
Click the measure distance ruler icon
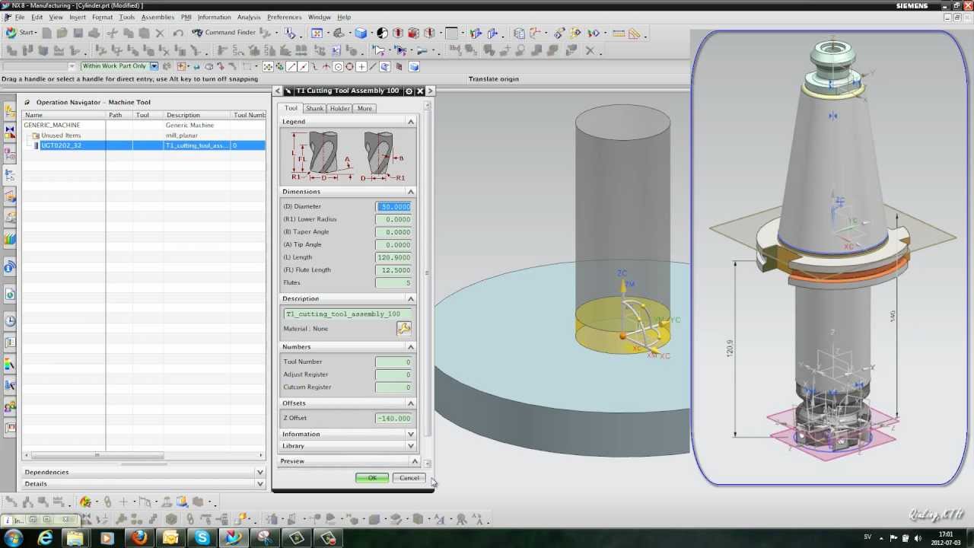(618, 33)
